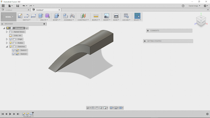The image size is (210, 118).
Task: Click the Add-Ins scripts icon
Action: (x=126, y=16)
